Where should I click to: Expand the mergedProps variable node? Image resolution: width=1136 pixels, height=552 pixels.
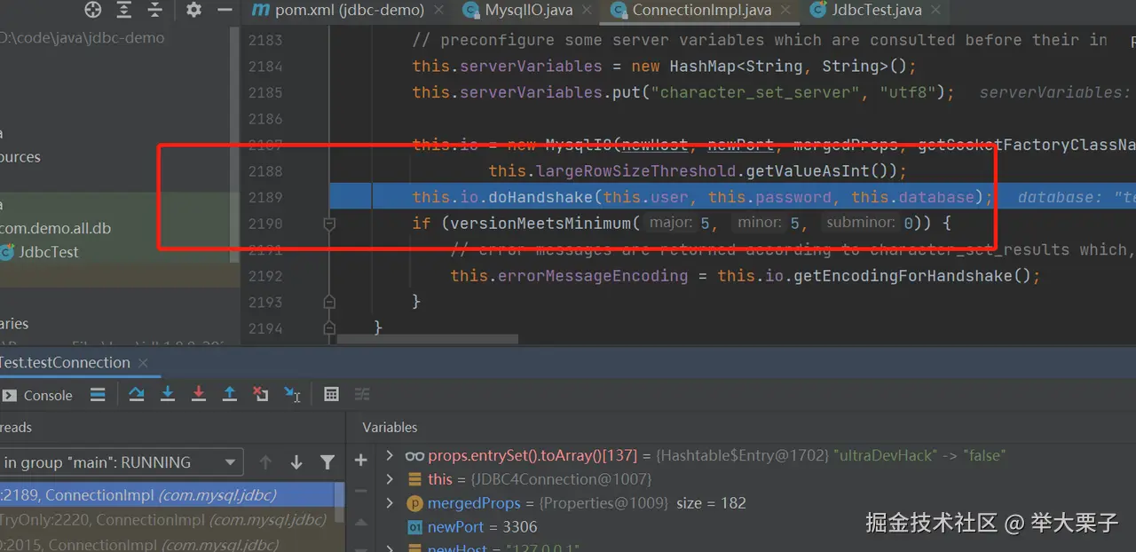pyautogui.click(x=390, y=503)
